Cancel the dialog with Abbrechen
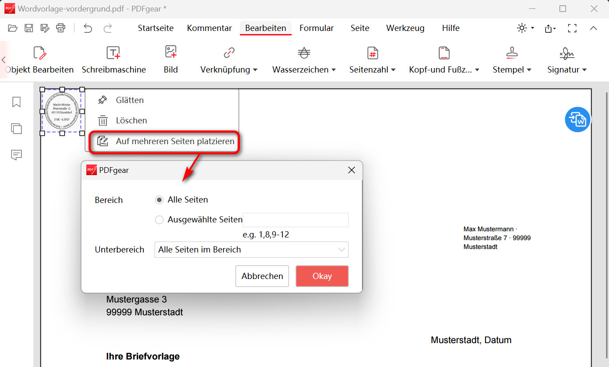 tap(262, 276)
